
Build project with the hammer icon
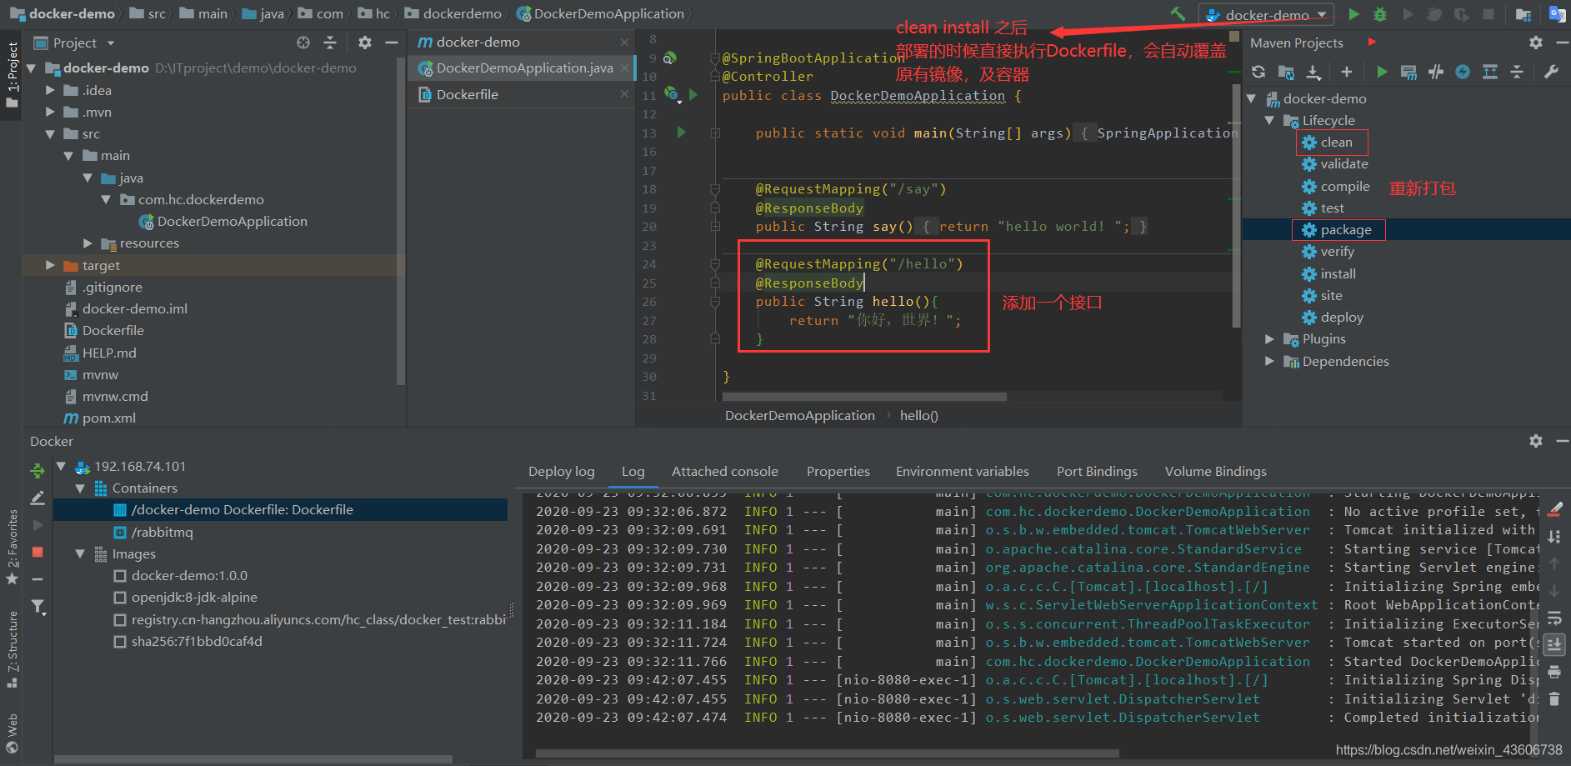[x=1178, y=14]
